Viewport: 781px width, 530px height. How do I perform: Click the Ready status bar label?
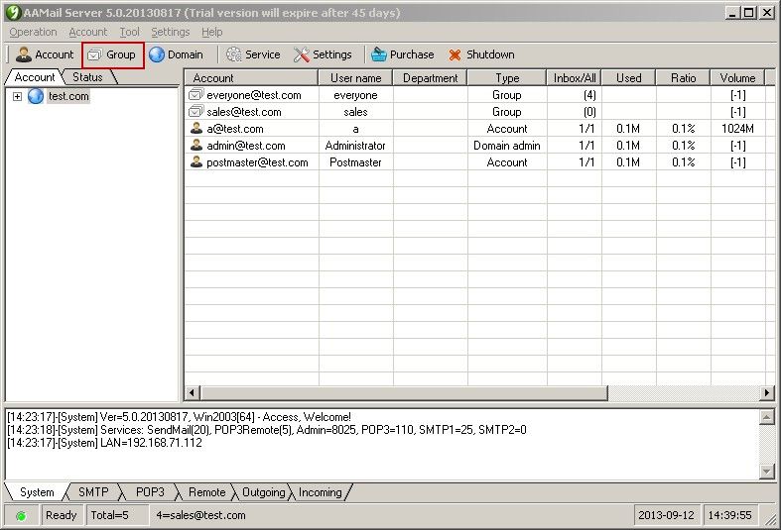coord(61,515)
